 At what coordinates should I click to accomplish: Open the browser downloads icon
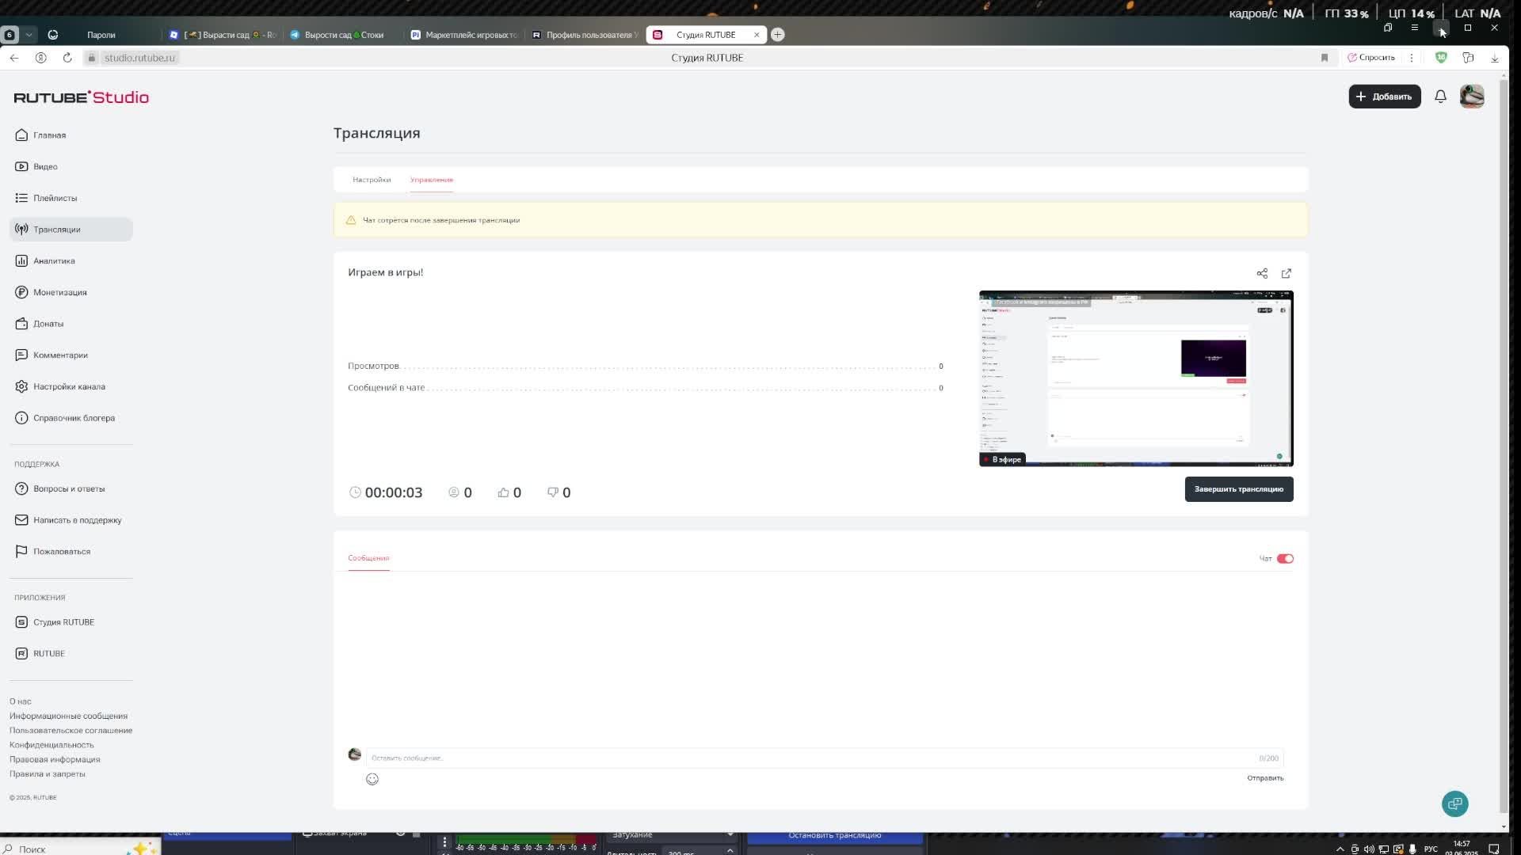[x=1495, y=58]
